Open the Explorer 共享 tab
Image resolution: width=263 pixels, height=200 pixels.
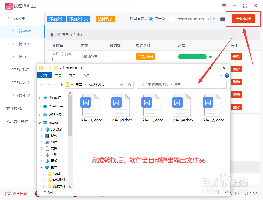click(72, 75)
